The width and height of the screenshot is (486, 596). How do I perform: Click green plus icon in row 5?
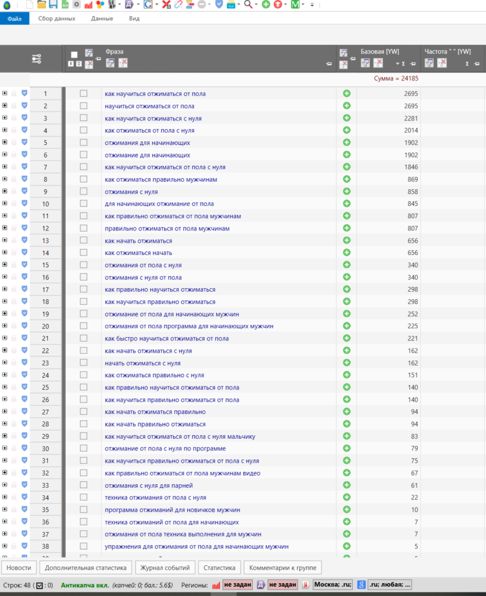(346, 143)
